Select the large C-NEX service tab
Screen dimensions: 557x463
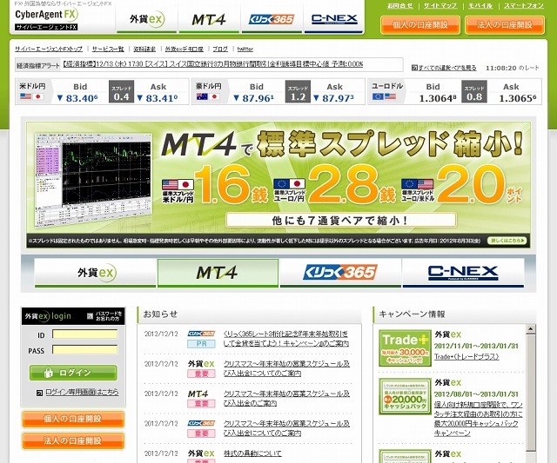pyautogui.click(x=463, y=273)
